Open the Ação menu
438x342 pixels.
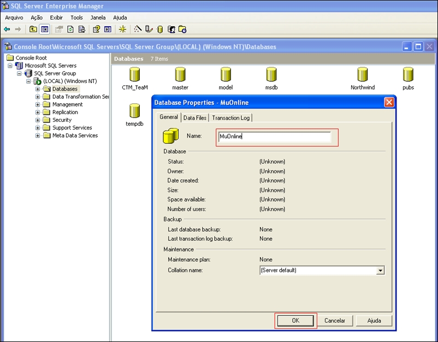(x=37, y=17)
